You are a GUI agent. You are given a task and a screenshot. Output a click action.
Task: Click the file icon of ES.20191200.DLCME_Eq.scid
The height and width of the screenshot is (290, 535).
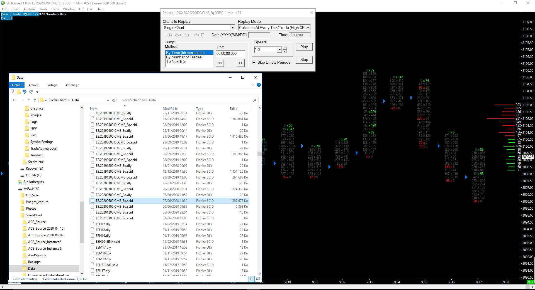coord(93,177)
